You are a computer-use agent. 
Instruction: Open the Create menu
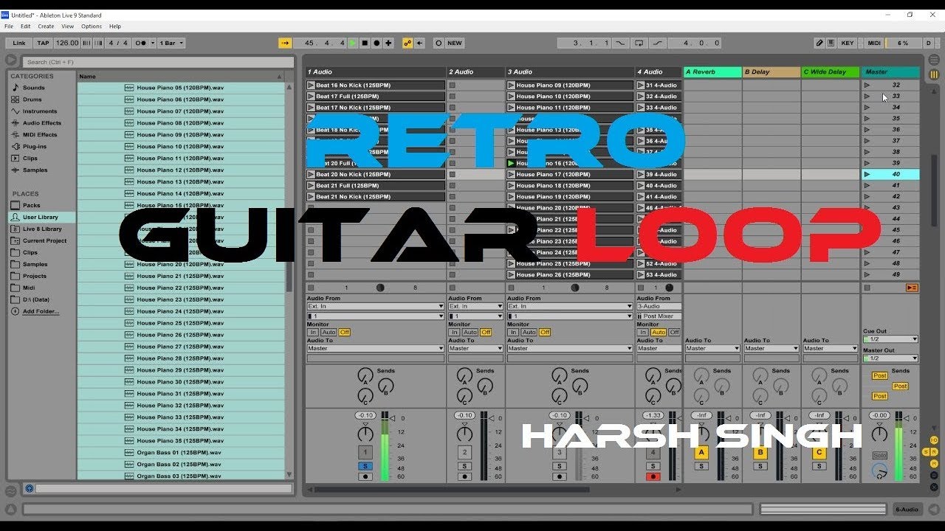click(46, 26)
